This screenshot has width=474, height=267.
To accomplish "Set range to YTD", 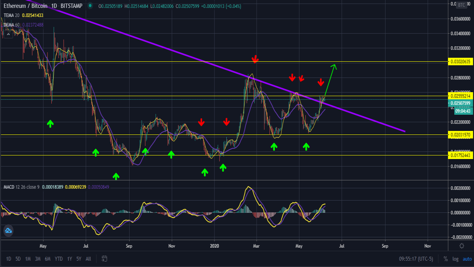I will coord(59,259).
